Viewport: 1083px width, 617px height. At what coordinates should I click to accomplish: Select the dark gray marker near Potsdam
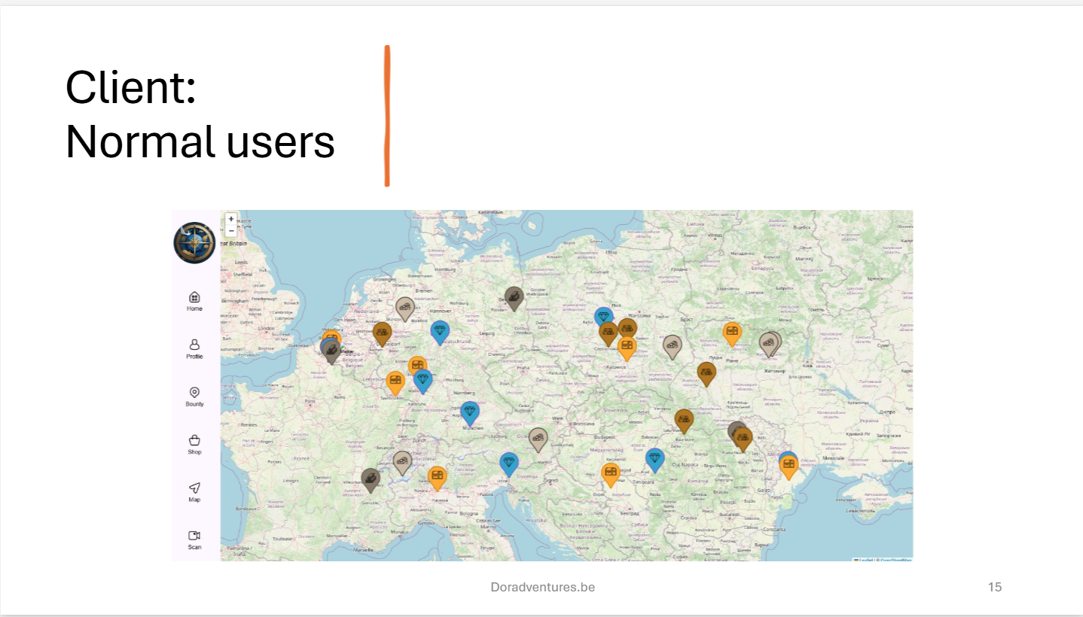(514, 298)
